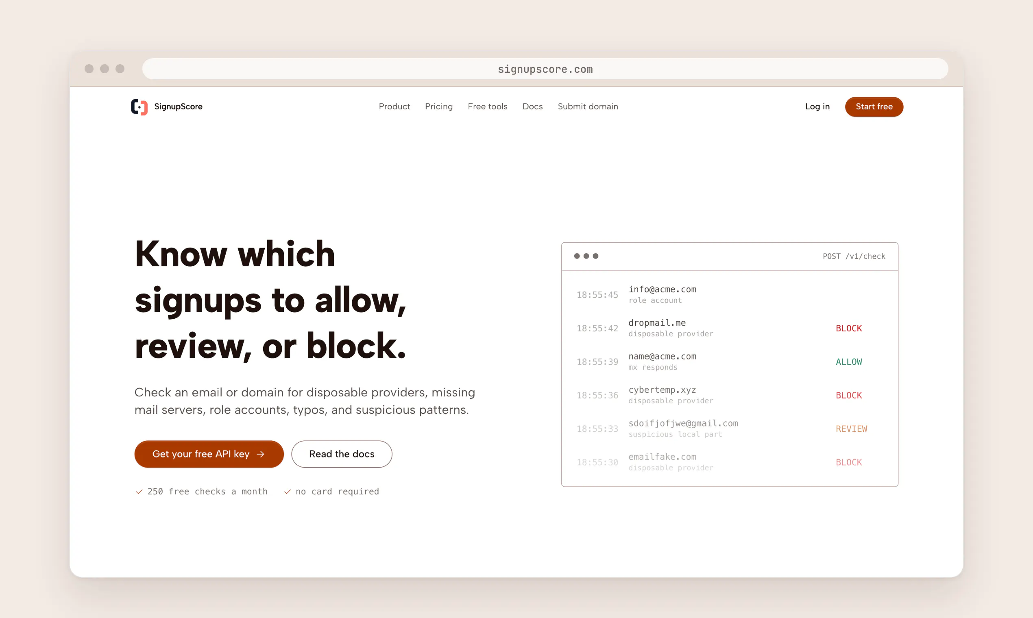1033x618 pixels.
Task: Click Get your free API key button
Action: [x=209, y=454]
